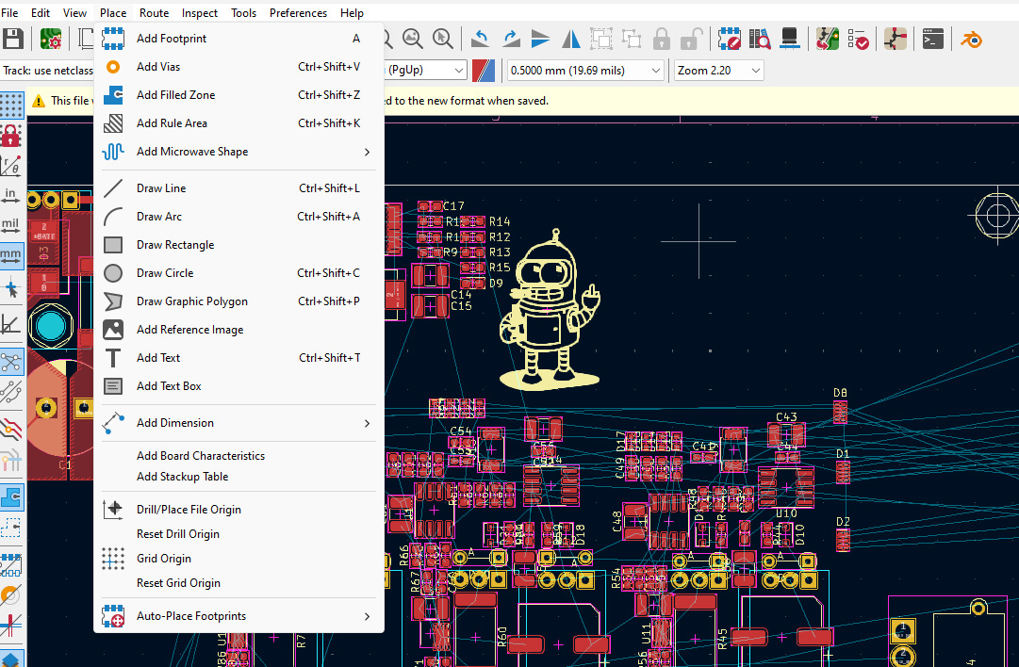Image resolution: width=1019 pixels, height=667 pixels.
Task: Expand the Auto-Place Footprints submenu
Action: (x=238, y=616)
